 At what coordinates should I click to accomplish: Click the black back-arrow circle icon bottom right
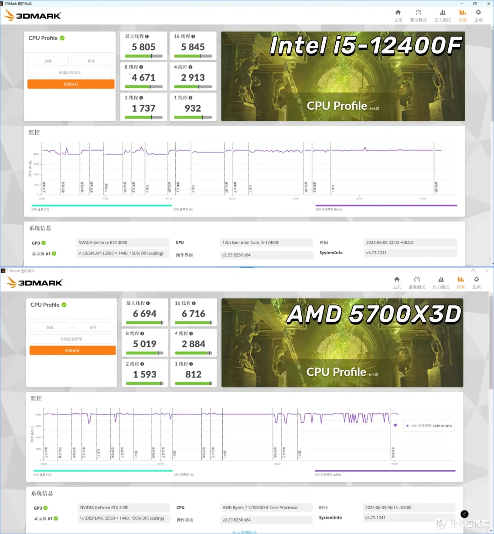click(465, 514)
